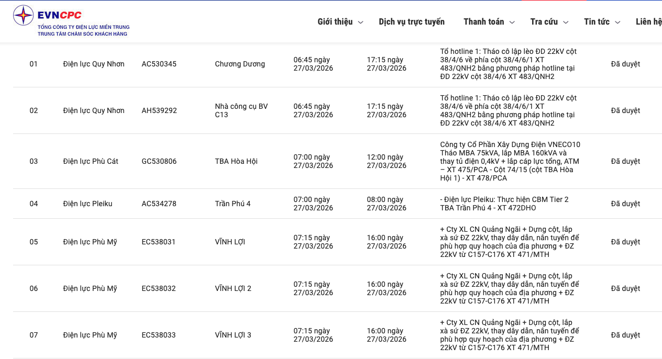
Task: Click the Tổng Công Ty Điện Lực Miền Trung title
Action: 83,27
